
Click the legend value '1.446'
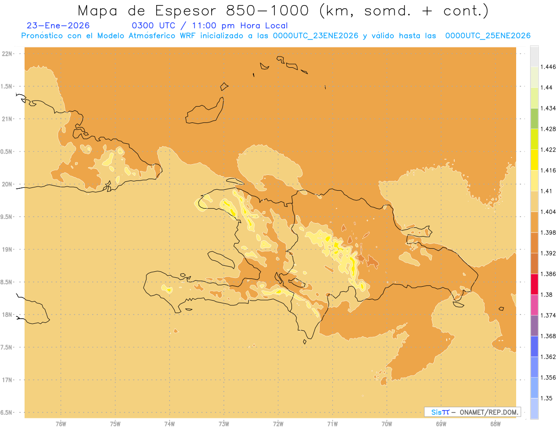pyautogui.click(x=548, y=67)
